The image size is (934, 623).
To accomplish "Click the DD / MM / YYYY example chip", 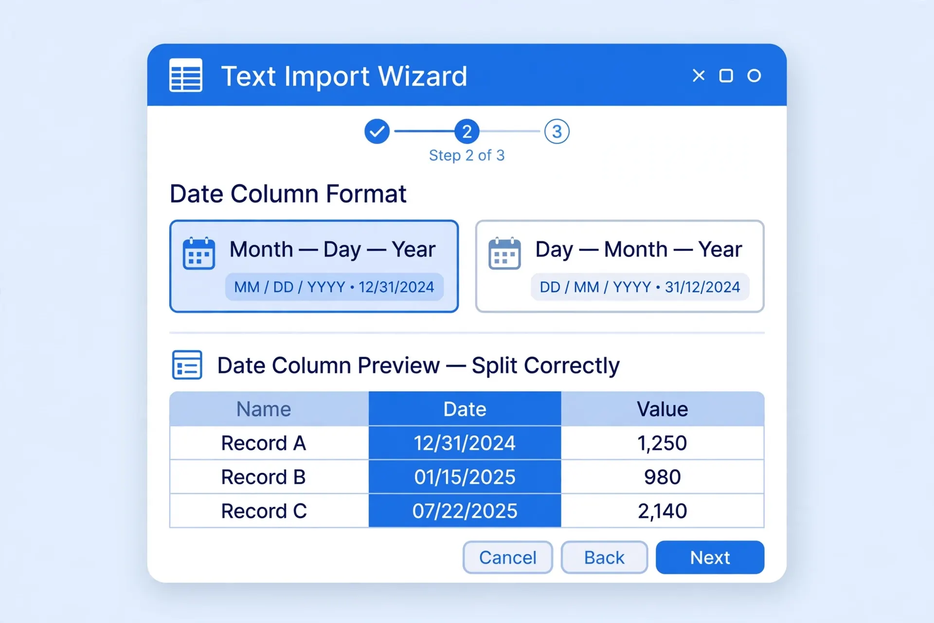I will (x=640, y=287).
